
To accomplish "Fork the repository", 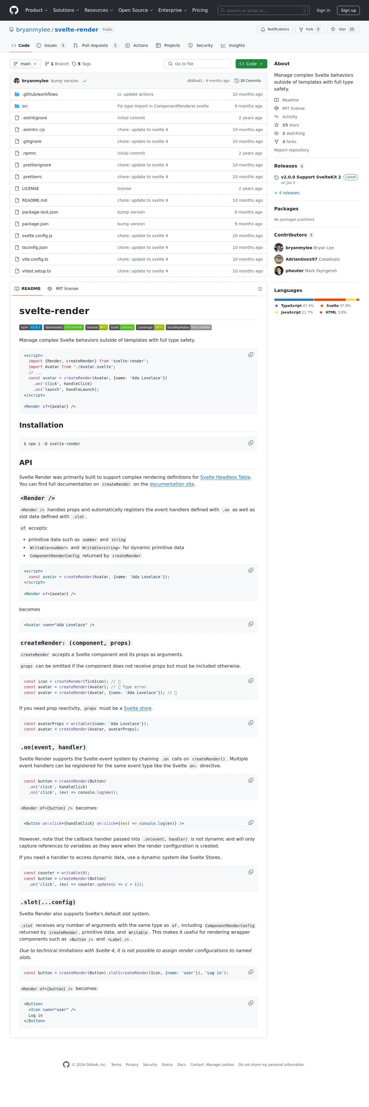I will pyautogui.click(x=309, y=29).
